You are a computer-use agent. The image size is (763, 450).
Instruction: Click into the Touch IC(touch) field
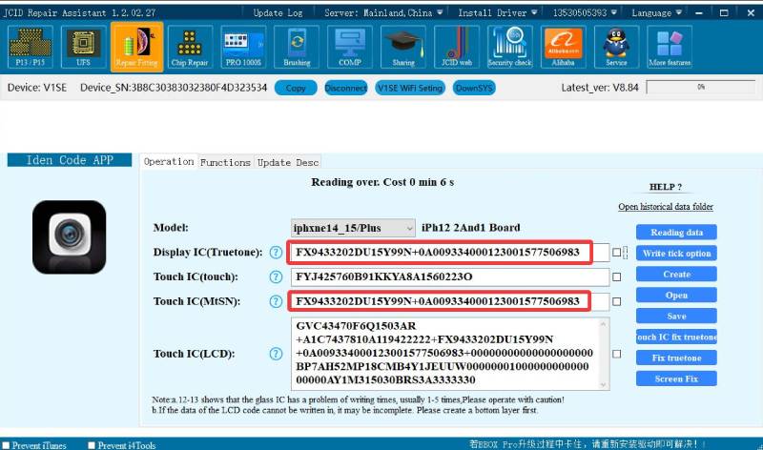click(449, 276)
